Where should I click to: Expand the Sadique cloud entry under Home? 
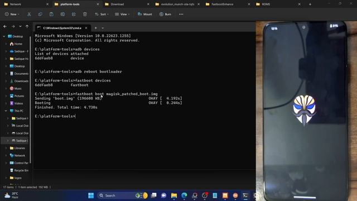6,51
